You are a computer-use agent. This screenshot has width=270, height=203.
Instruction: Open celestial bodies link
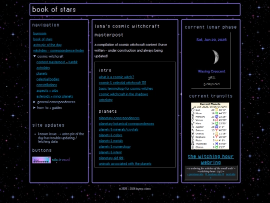point(48,79)
